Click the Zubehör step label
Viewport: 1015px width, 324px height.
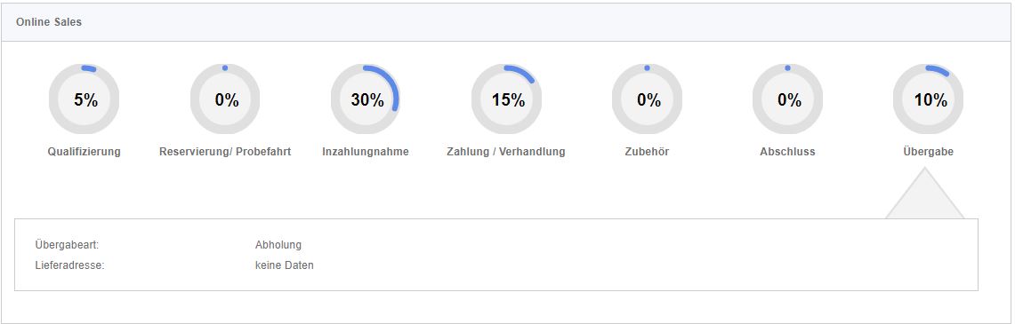pyautogui.click(x=647, y=152)
